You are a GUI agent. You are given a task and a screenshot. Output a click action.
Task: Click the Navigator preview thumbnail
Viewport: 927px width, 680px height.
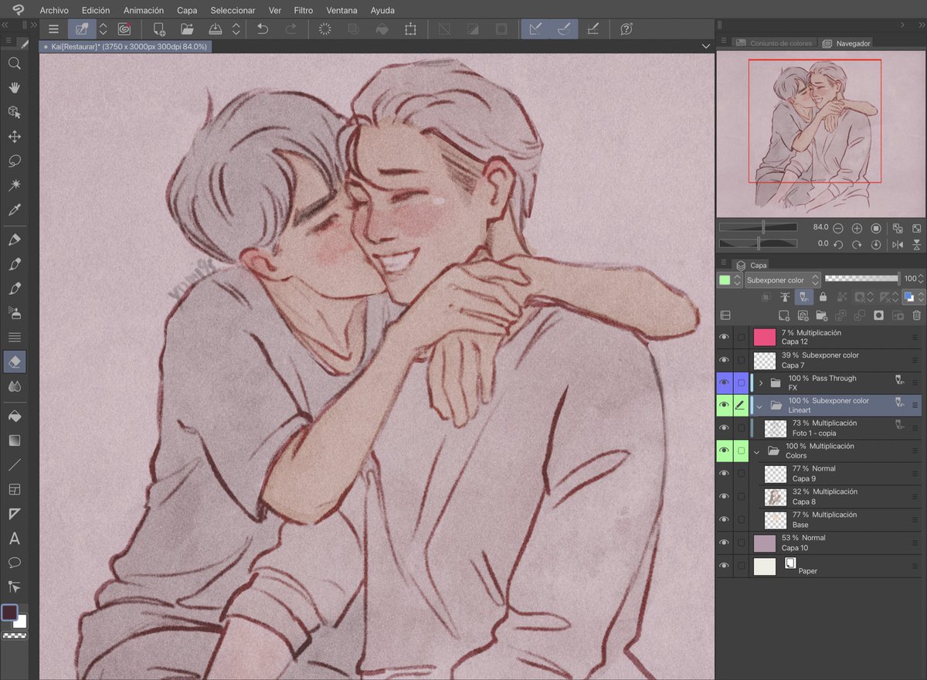820,134
